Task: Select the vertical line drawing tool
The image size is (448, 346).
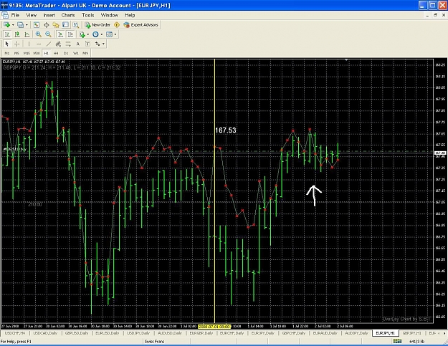Action: 29,44
